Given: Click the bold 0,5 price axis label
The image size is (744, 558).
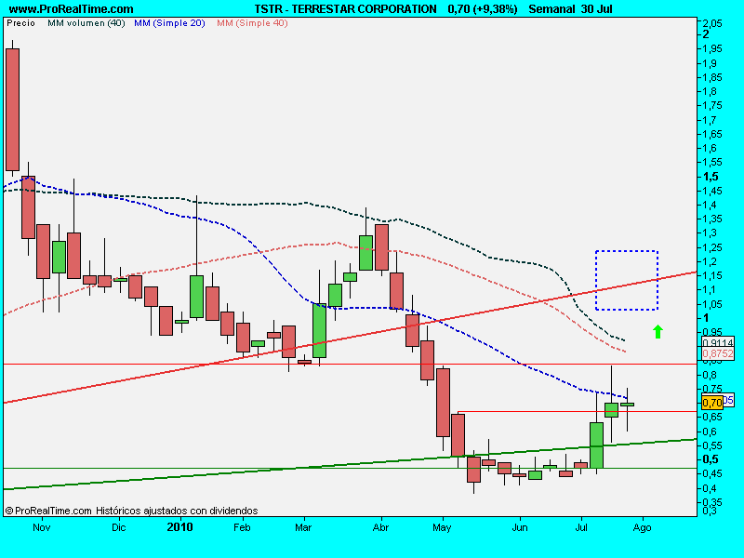Looking at the screenshot, I should tap(711, 459).
